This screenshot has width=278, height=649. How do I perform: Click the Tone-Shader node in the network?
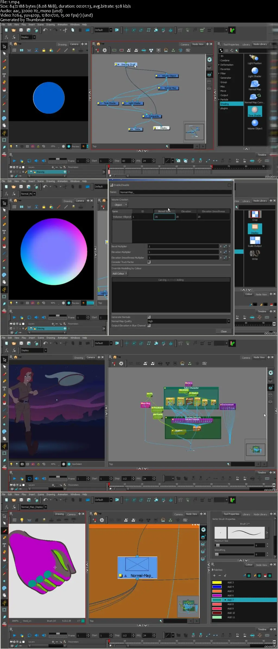pos(108,103)
